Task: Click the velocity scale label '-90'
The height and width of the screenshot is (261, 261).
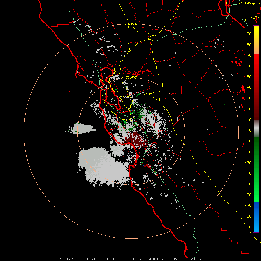Action: (248, 227)
